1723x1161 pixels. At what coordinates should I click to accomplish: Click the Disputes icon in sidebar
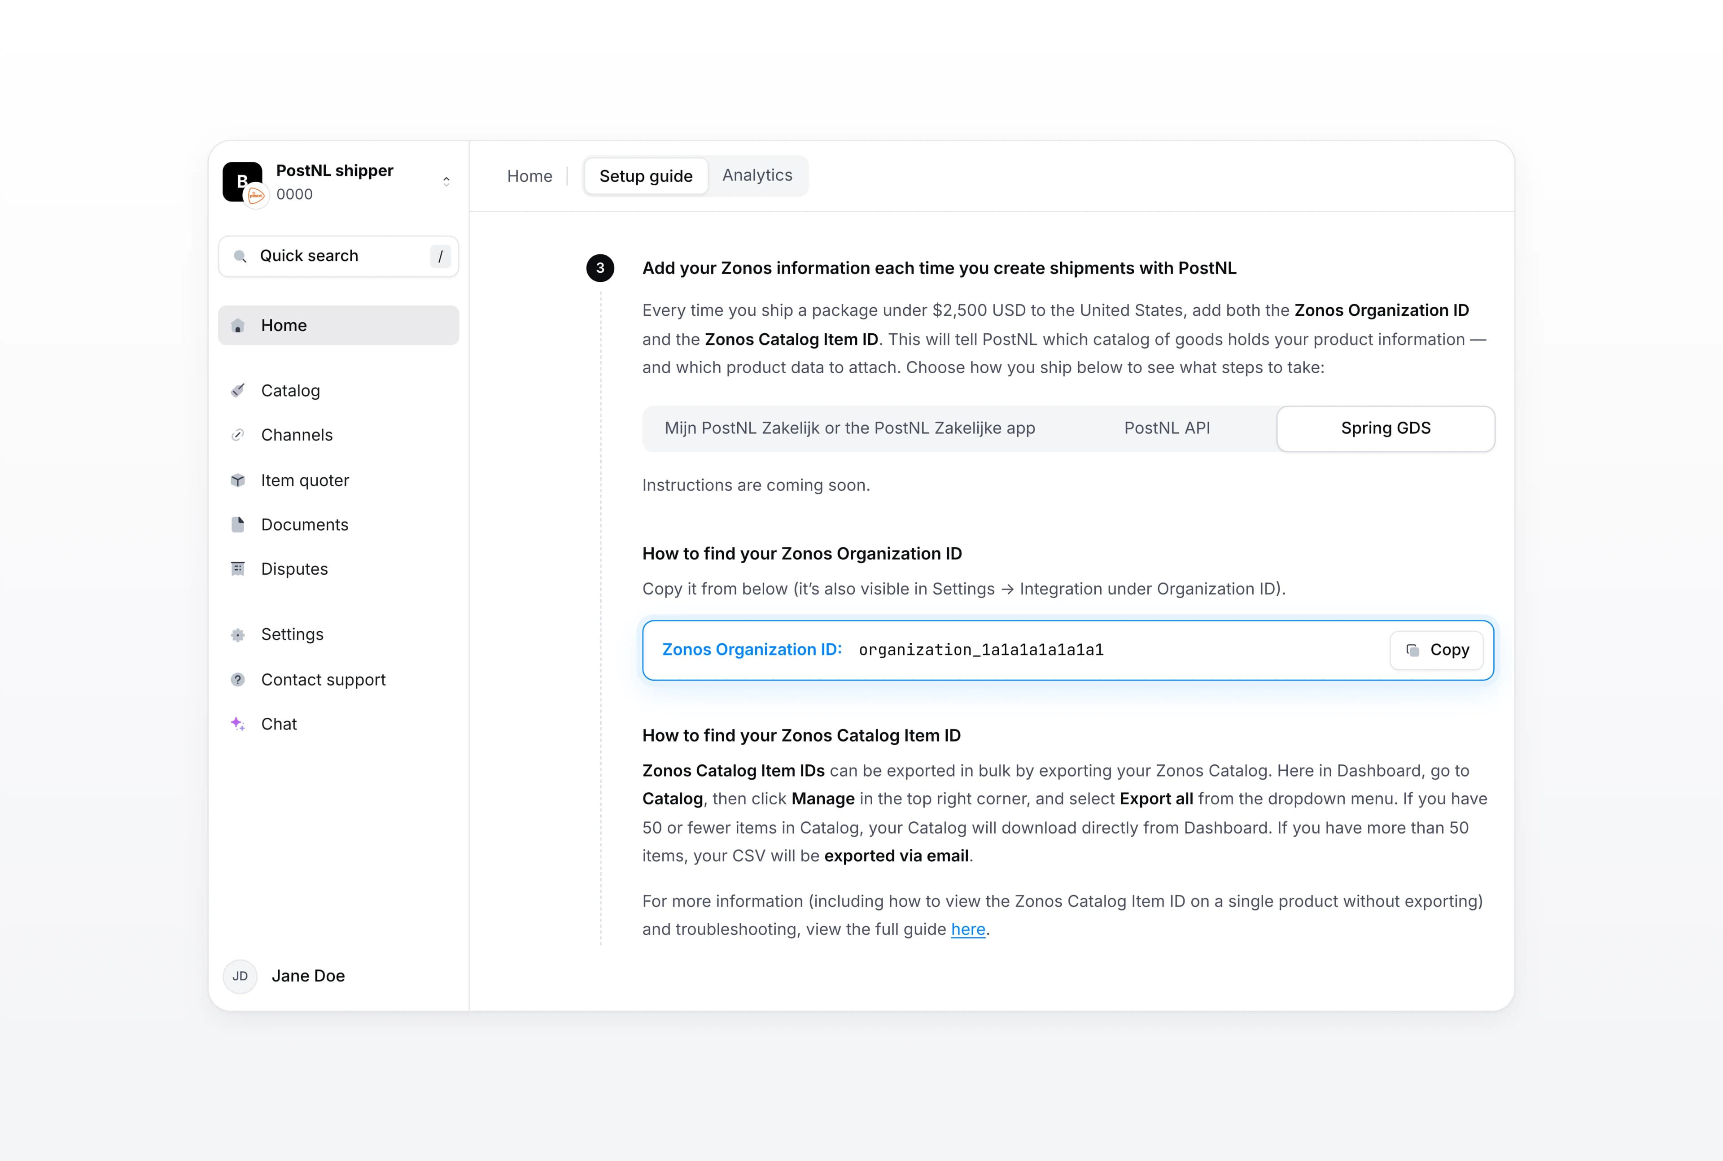pos(238,569)
